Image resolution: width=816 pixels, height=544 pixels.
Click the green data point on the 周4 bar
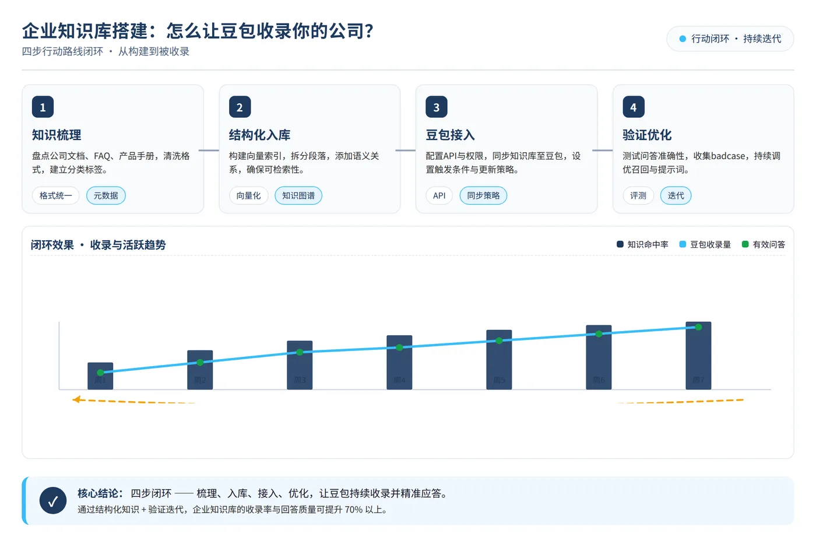(399, 348)
